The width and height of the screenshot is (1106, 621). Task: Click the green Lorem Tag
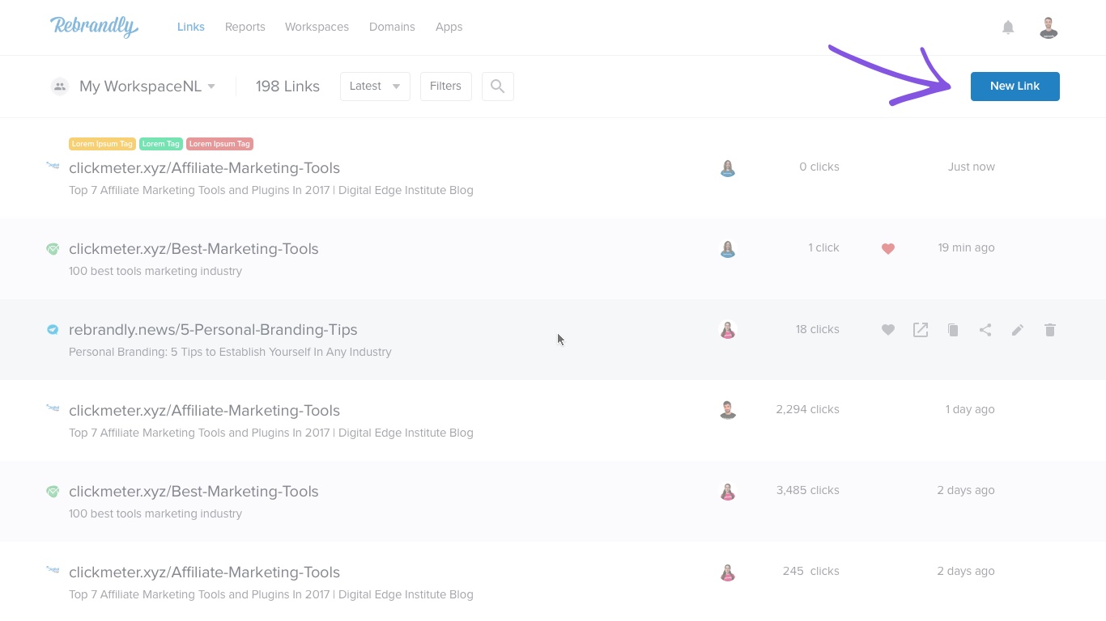point(161,144)
